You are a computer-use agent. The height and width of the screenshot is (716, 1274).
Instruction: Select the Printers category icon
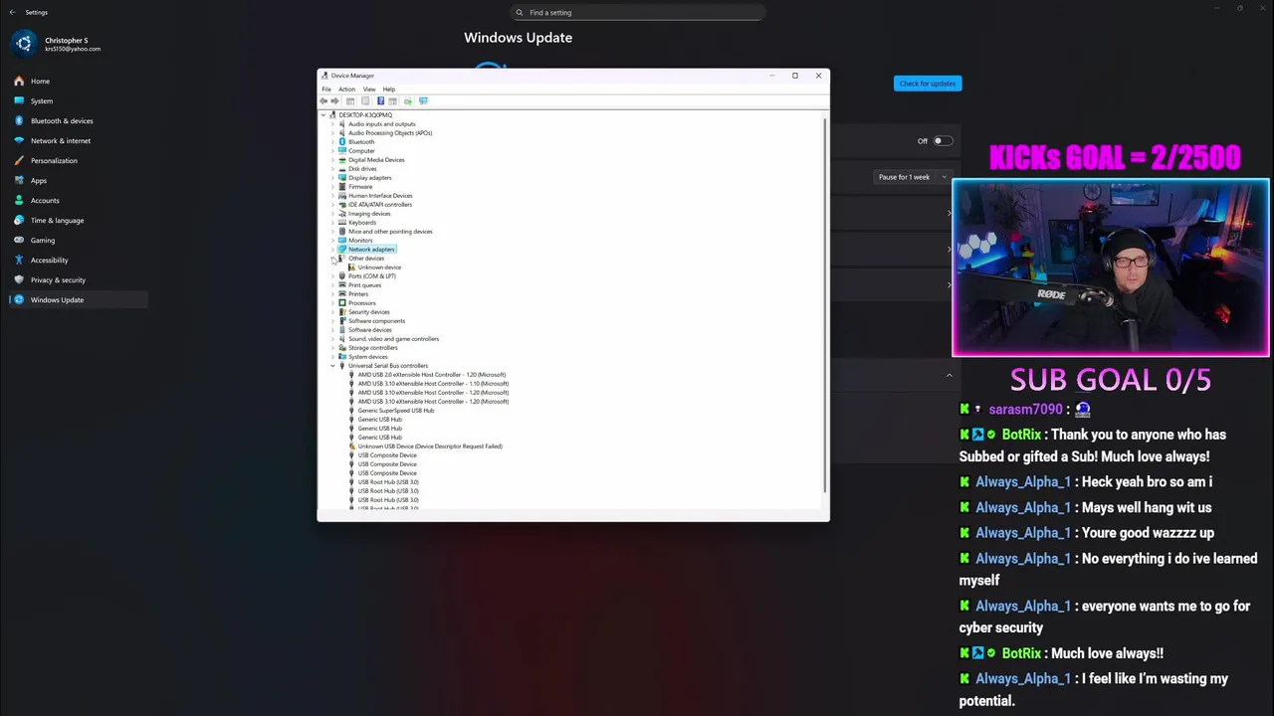point(342,294)
